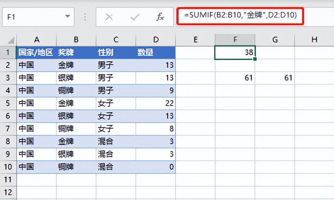Select column G header
The height and width of the screenshot is (200, 334).
tap(275, 40)
